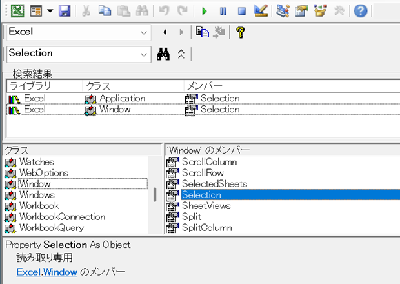
Task: Select the Window class in class list
Action: [x=83, y=184]
